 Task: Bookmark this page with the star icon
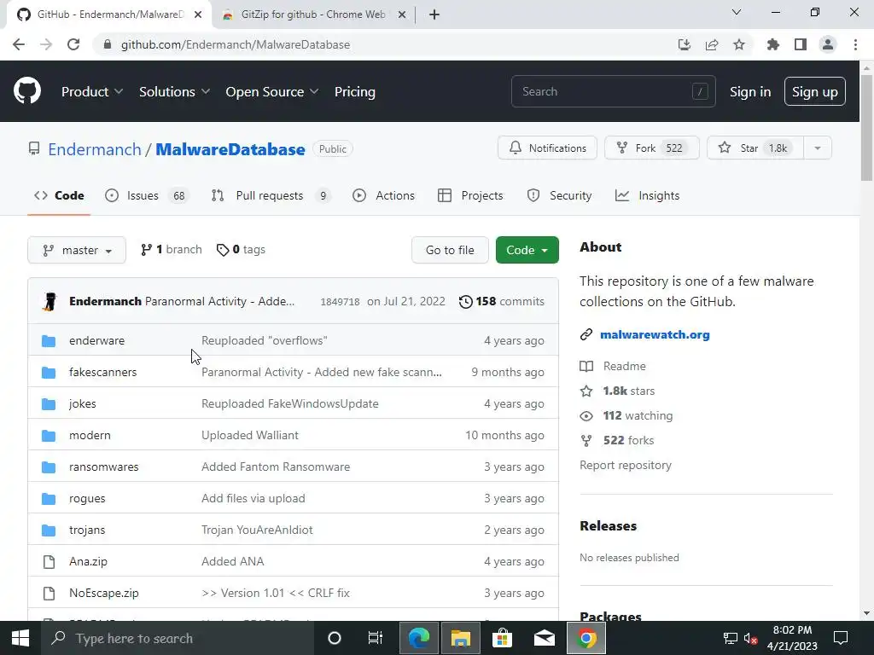click(739, 44)
